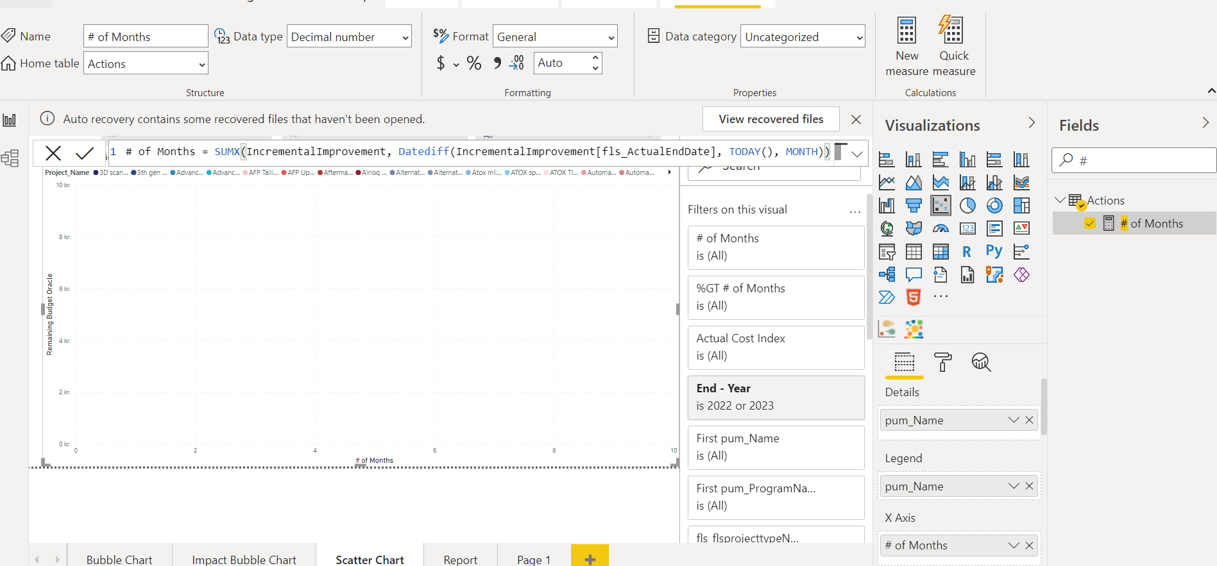This screenshot has width=1217, height=566.
Task: Insert a Python (Py) visual
Action: click(x=994, y=252)
